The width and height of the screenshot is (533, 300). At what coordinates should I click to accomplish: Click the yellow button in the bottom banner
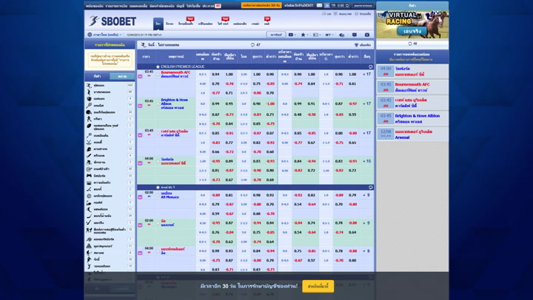pyautogui.click(x=318, y=286)
